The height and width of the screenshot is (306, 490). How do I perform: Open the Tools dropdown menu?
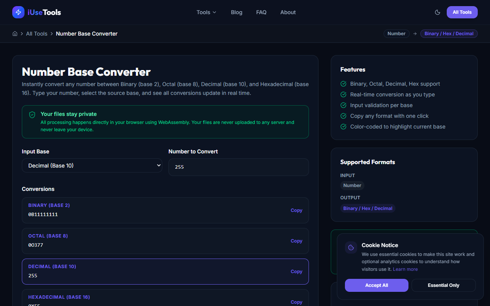[x=206, y=12]
